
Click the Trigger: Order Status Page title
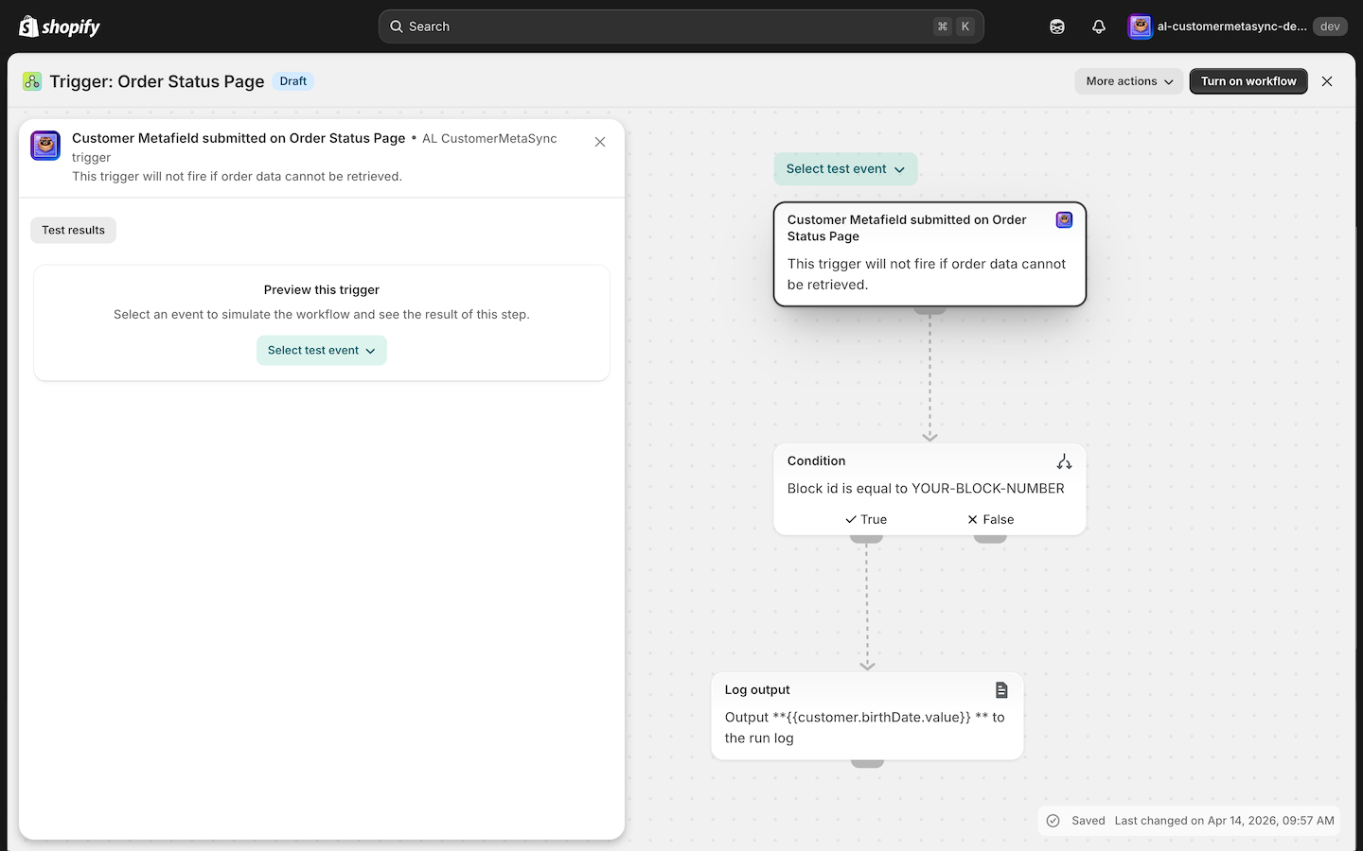coord(157,81)
